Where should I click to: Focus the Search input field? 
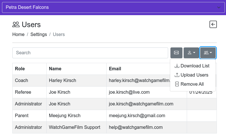coord(90,53)
